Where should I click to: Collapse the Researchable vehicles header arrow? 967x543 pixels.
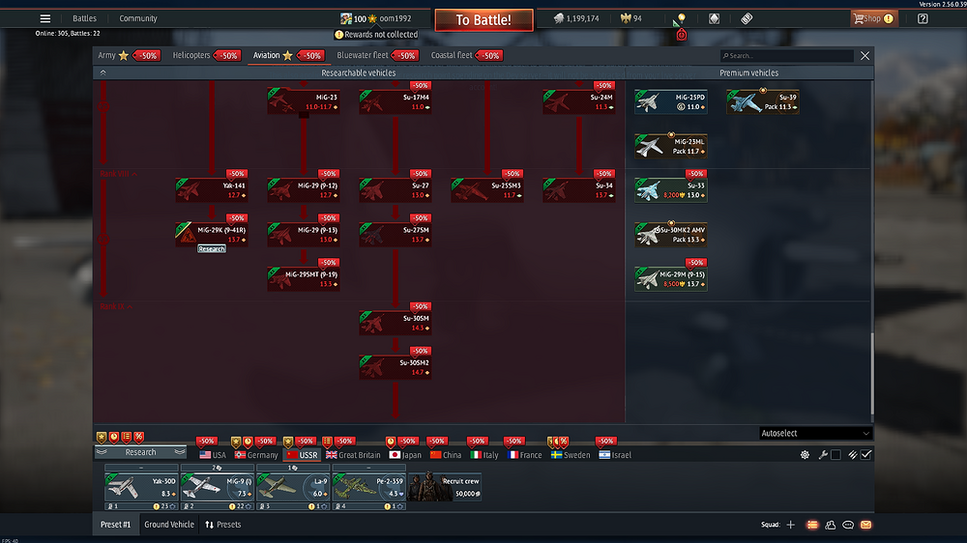pos(103,72)
